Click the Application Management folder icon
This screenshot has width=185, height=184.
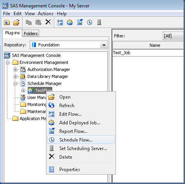(x=15, y=119)
